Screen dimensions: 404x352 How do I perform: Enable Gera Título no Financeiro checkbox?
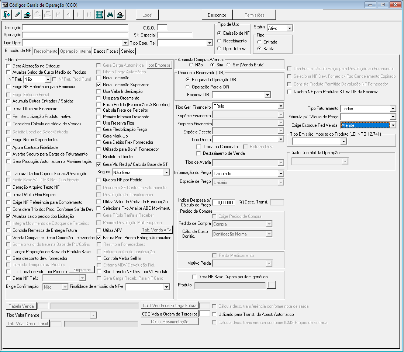point(8,109)
